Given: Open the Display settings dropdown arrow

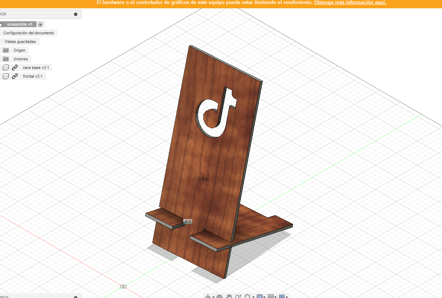Looking at the screenshot, I should (x=265, y=297).
